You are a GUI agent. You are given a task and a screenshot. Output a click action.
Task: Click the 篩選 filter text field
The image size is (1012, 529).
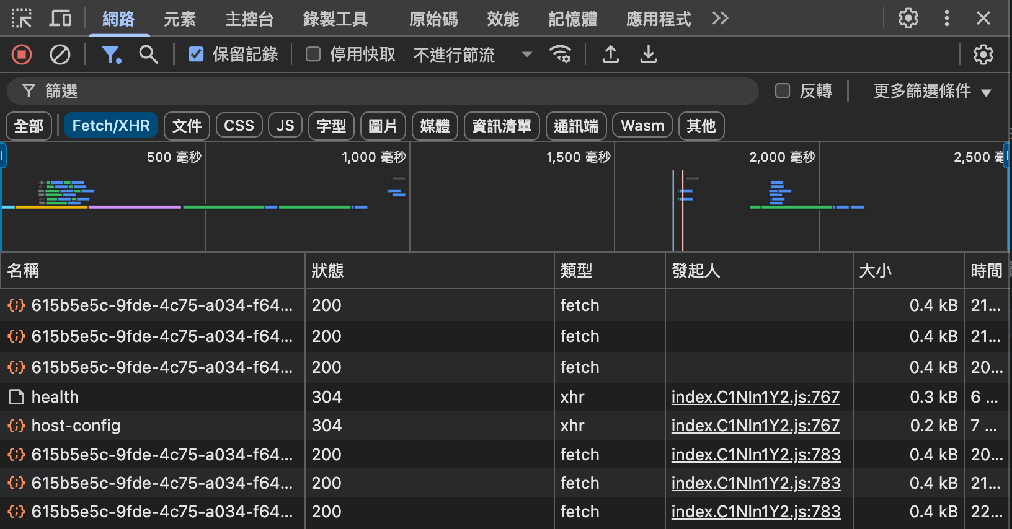click(397, 92)
